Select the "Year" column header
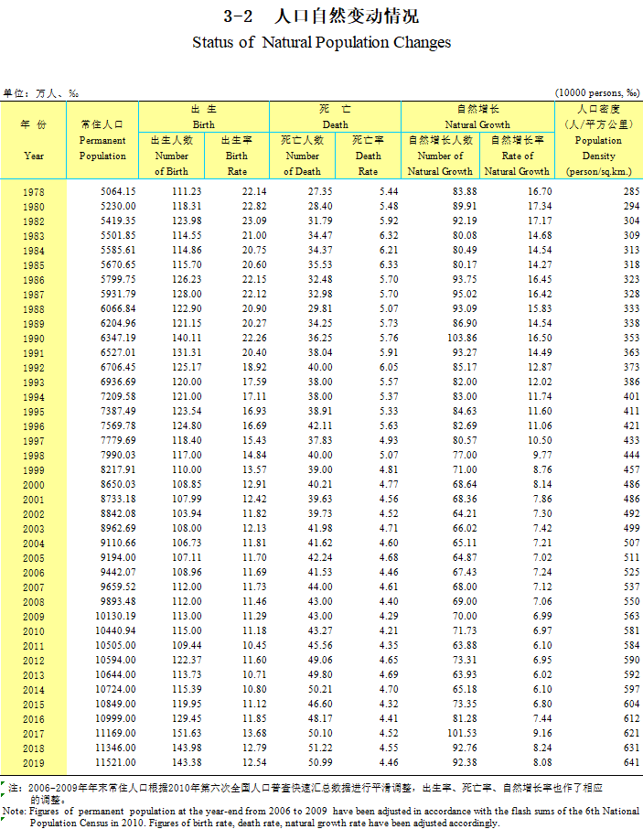Screen dimensions: 643x829 pos(34,140)
